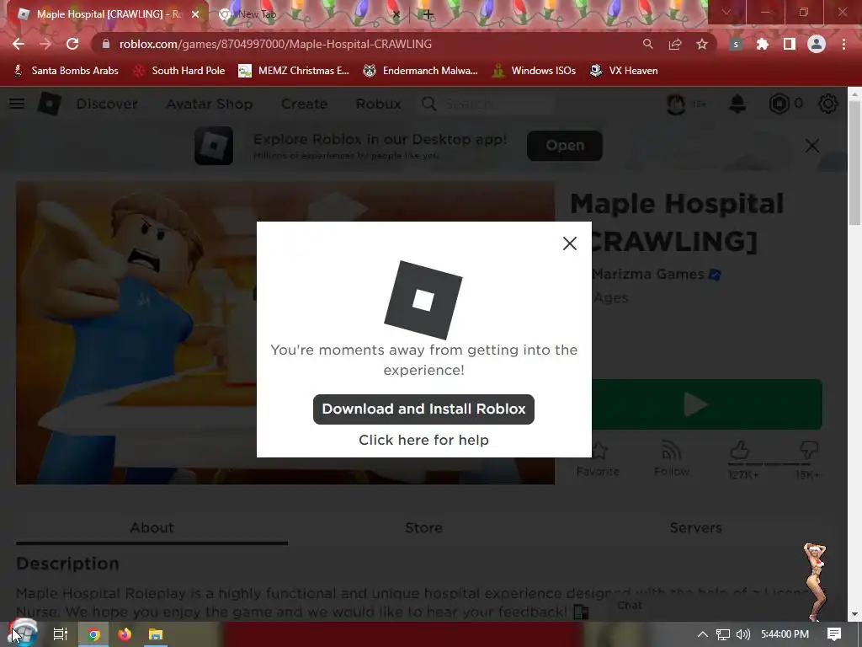Toggle Chrome side panel icon
Image resolution: width=862 pixels, height=647 pixels.
pyautogui.click(x=790, y=44)
